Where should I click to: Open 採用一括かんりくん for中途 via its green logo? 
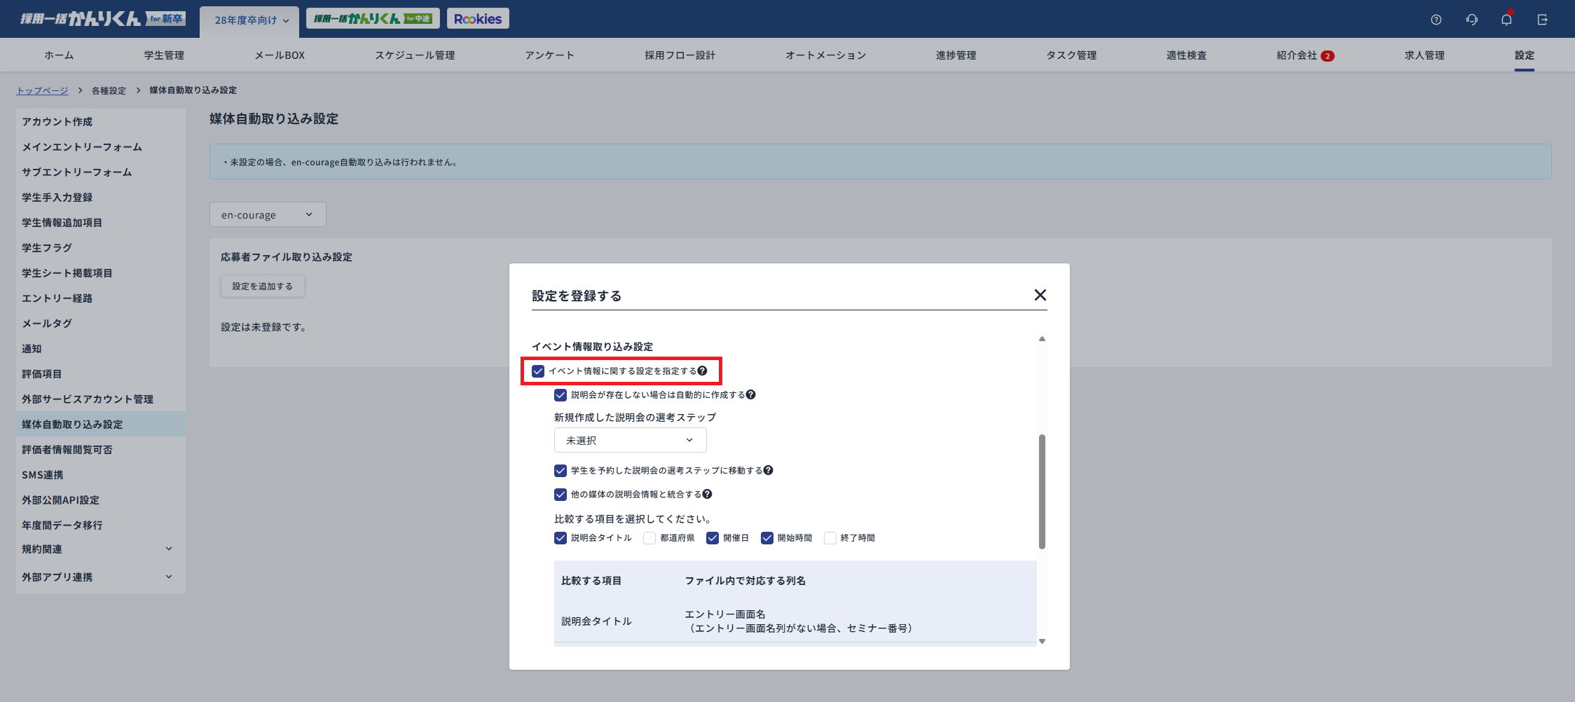[372, 18]
